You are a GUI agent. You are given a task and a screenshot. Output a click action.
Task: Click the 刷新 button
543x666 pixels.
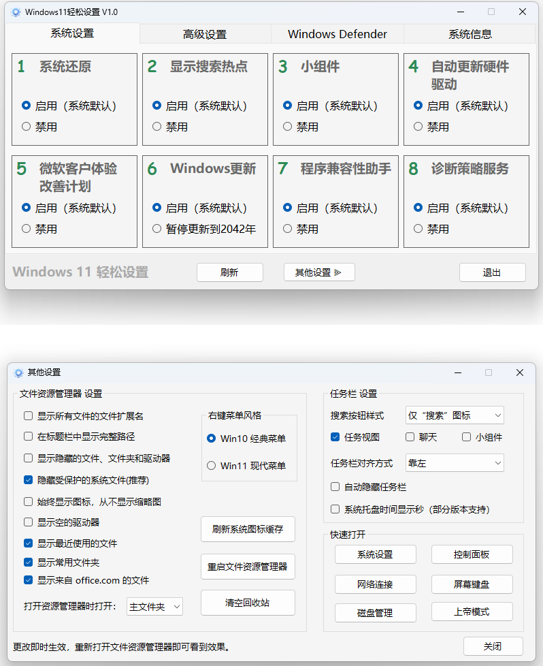[230, 272]
